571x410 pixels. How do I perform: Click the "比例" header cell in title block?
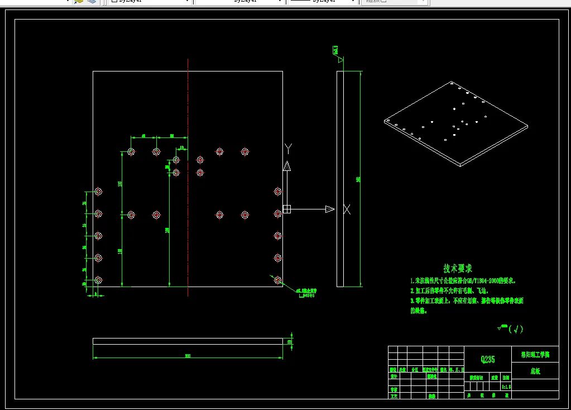pyautogui.click(x=506, y=378)
